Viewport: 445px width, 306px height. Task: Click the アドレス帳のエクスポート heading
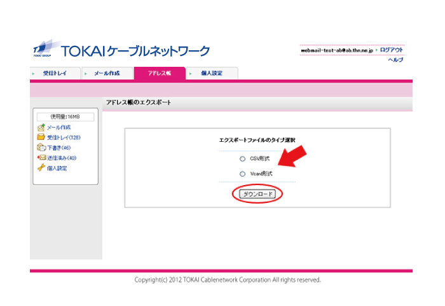point(139,102)
